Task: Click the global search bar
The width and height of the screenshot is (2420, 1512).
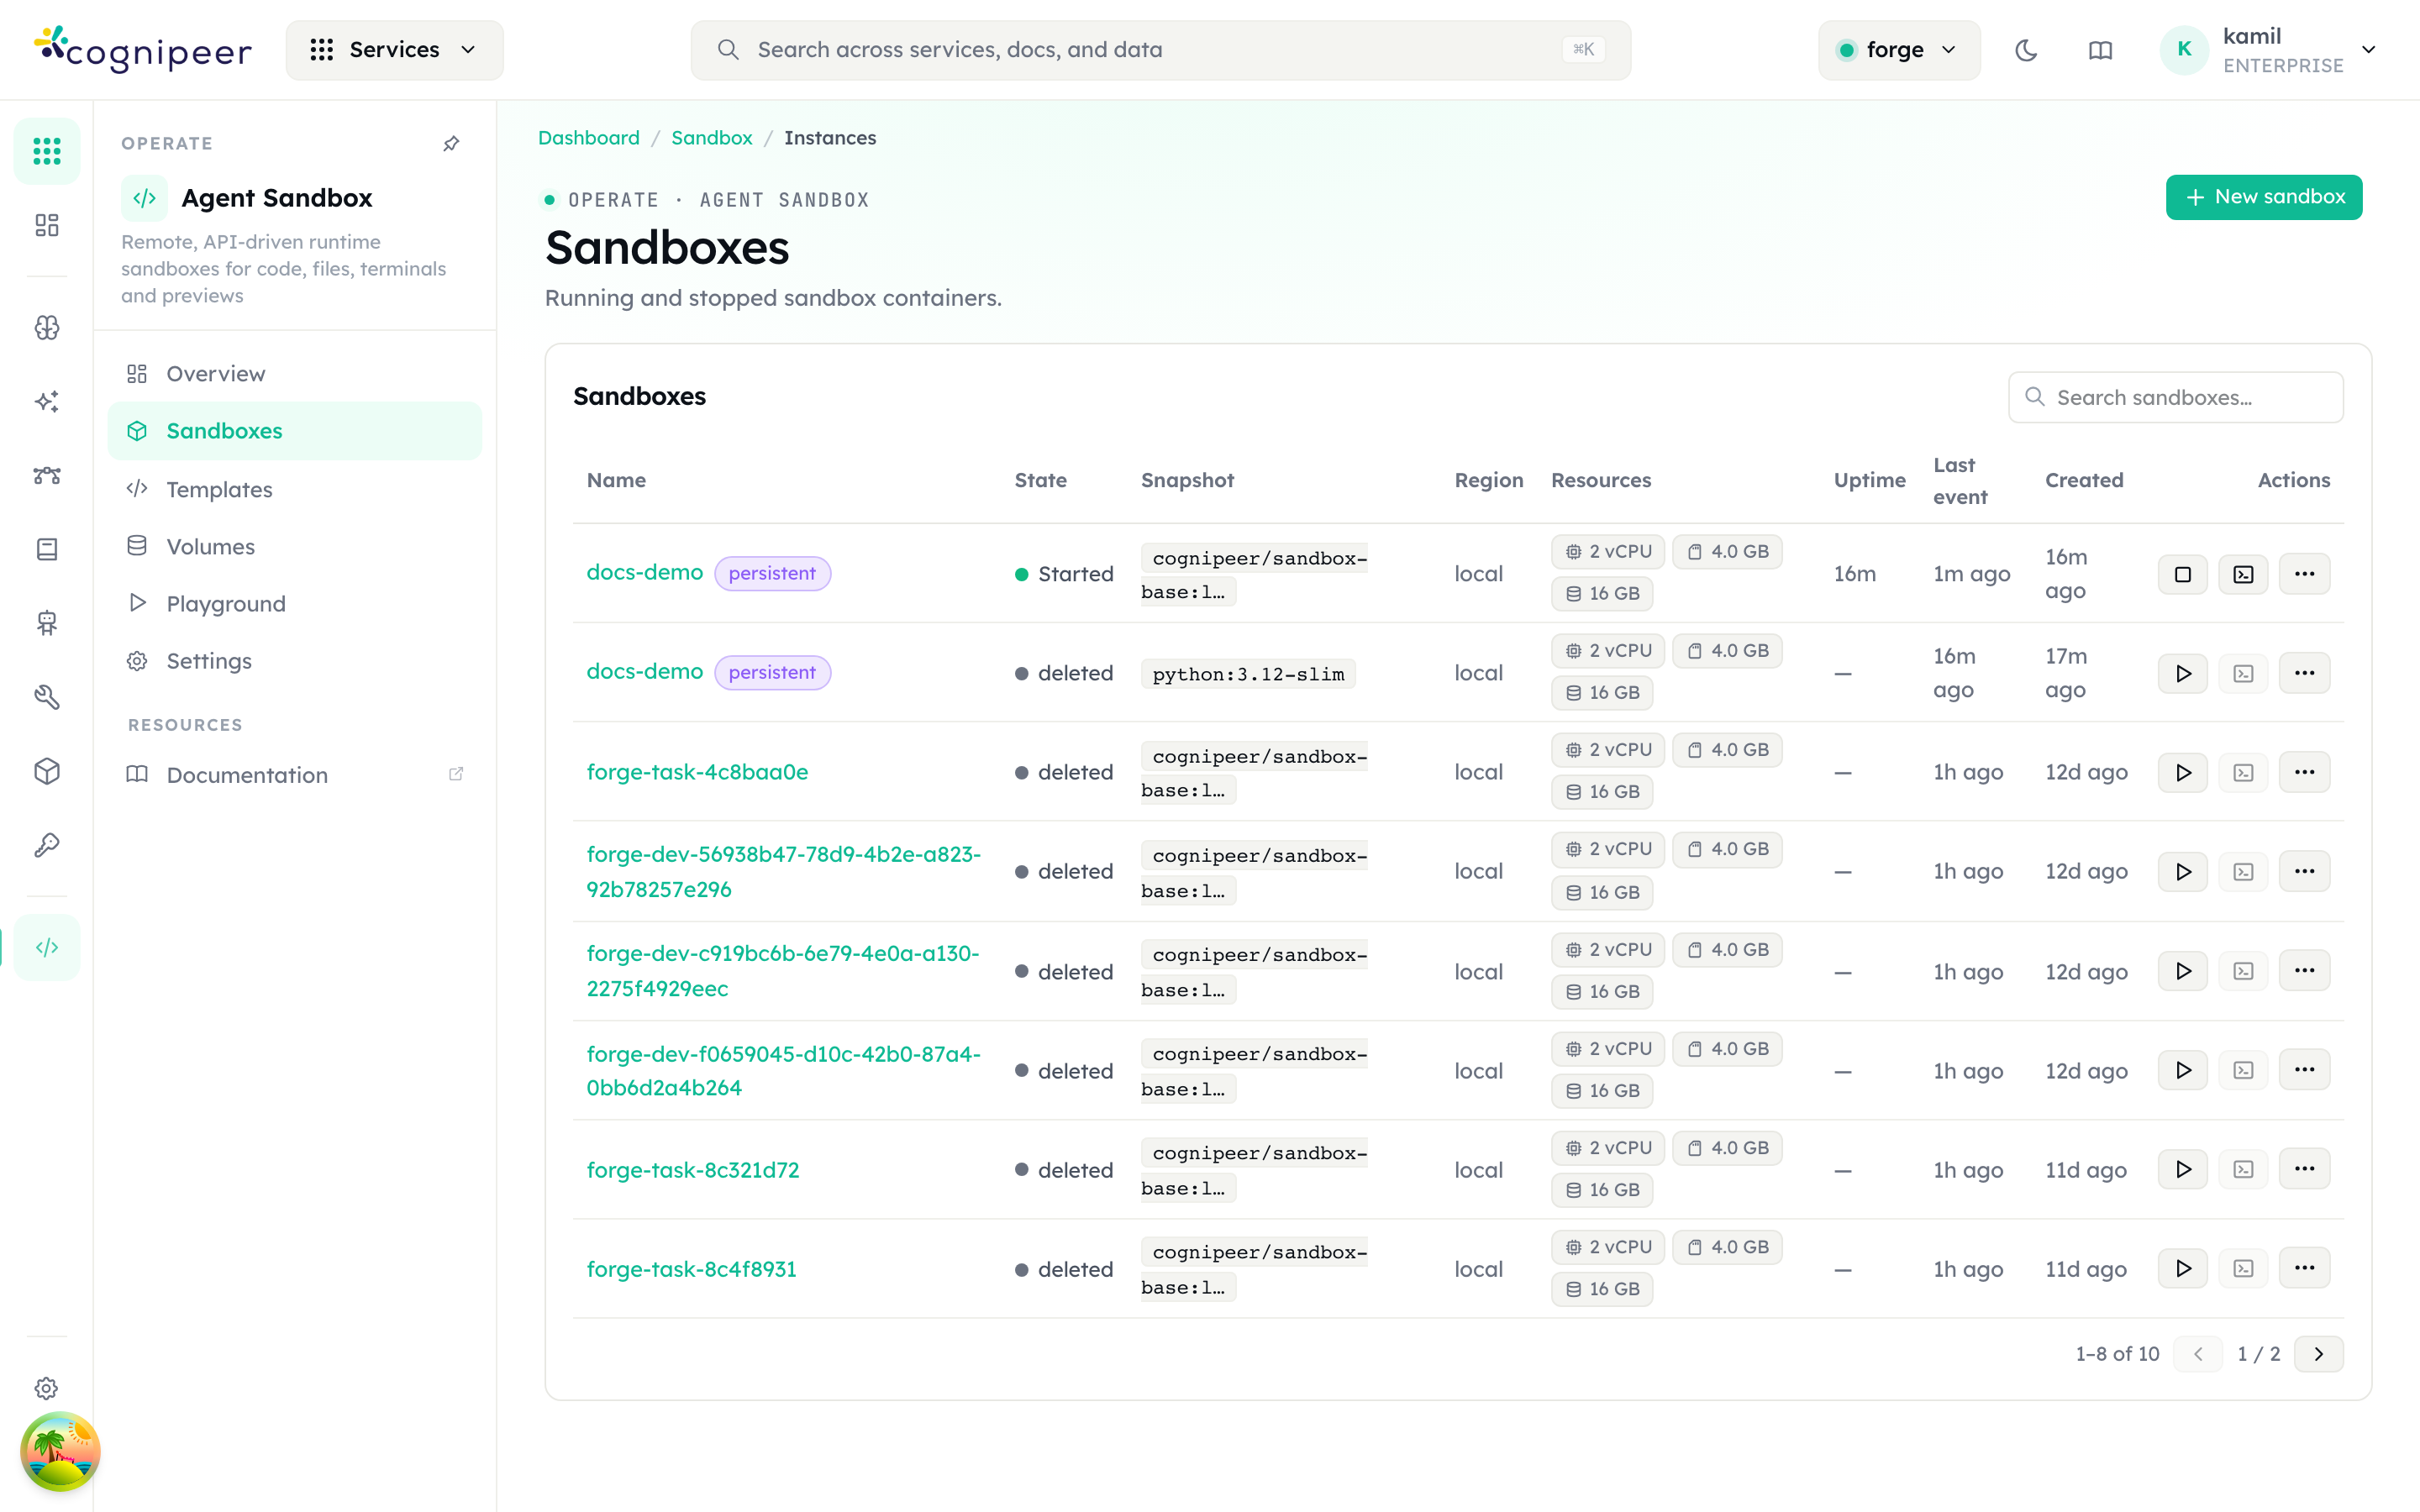Action: [x=1160, y=50]
